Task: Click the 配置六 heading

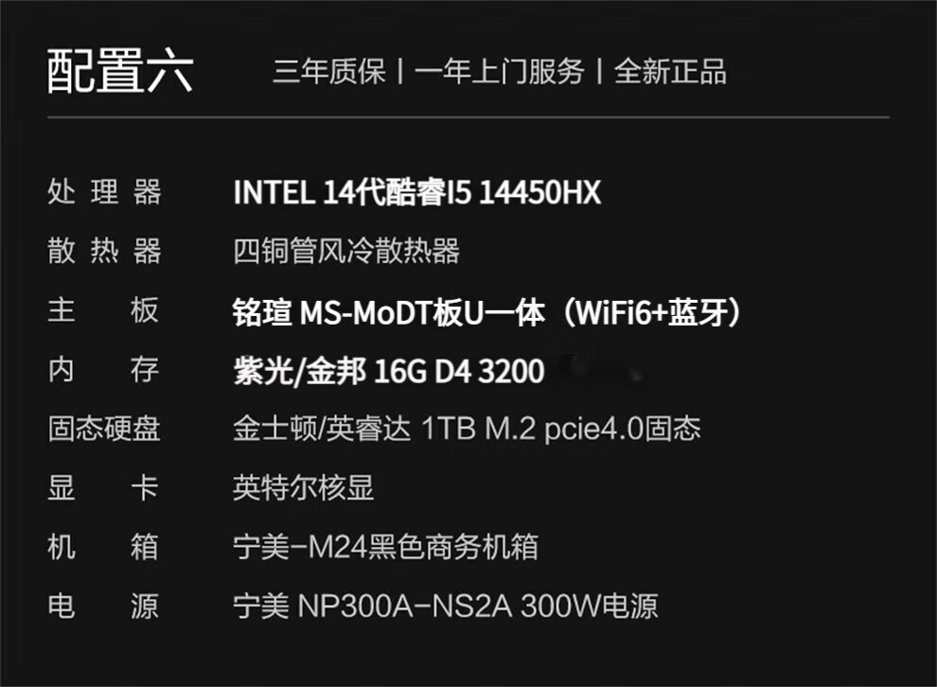Action: point(120,72)
